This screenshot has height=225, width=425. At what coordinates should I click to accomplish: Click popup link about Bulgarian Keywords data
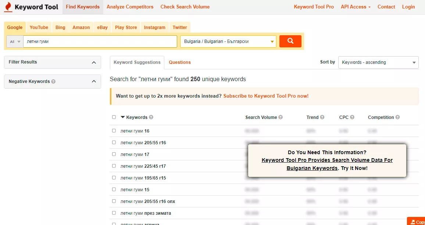[327, 164]
